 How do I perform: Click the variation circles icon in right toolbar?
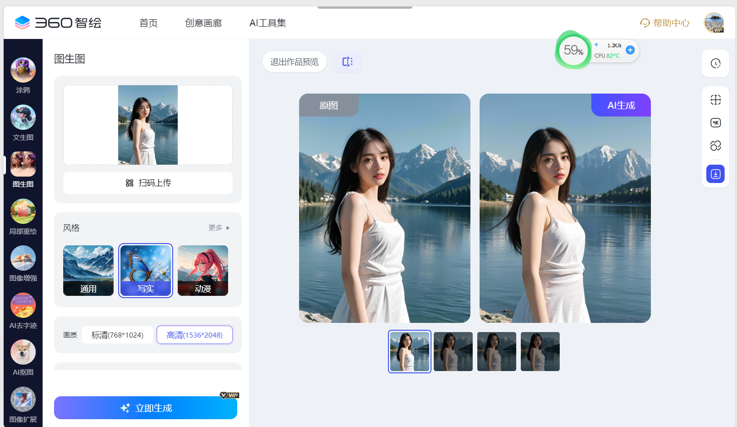tap(715, 145)
